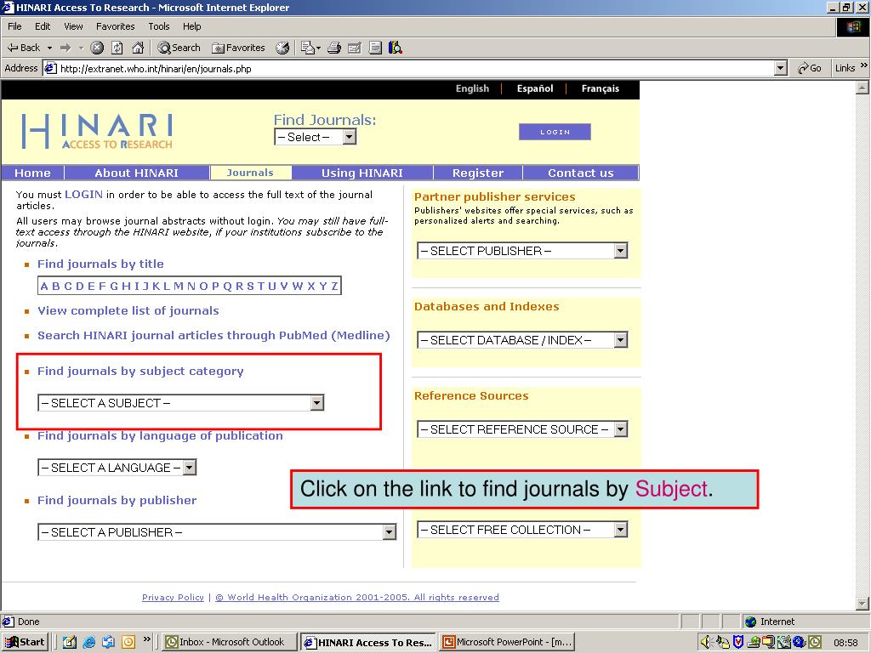Click the blue LOGIN button
This screenshot has height=653, width=871.
pos(555,132)
